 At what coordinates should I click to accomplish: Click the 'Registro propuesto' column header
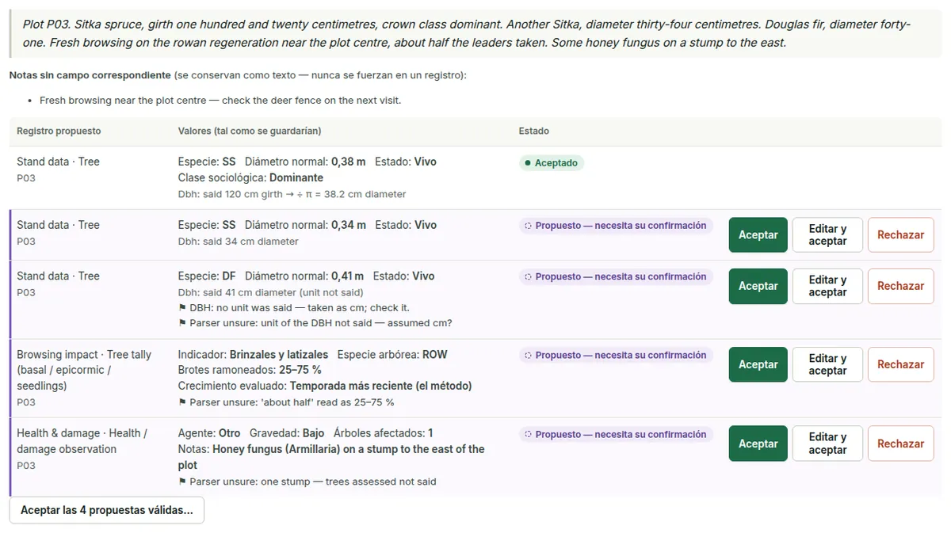click(x=59, y=131)
